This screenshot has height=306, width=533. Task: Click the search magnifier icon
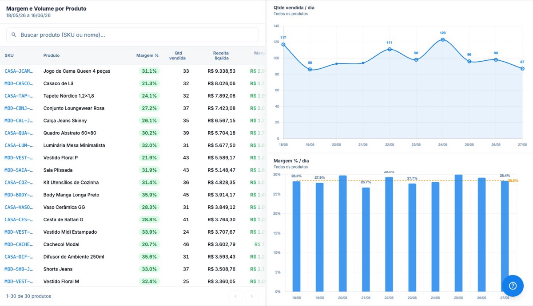[14, 35]
